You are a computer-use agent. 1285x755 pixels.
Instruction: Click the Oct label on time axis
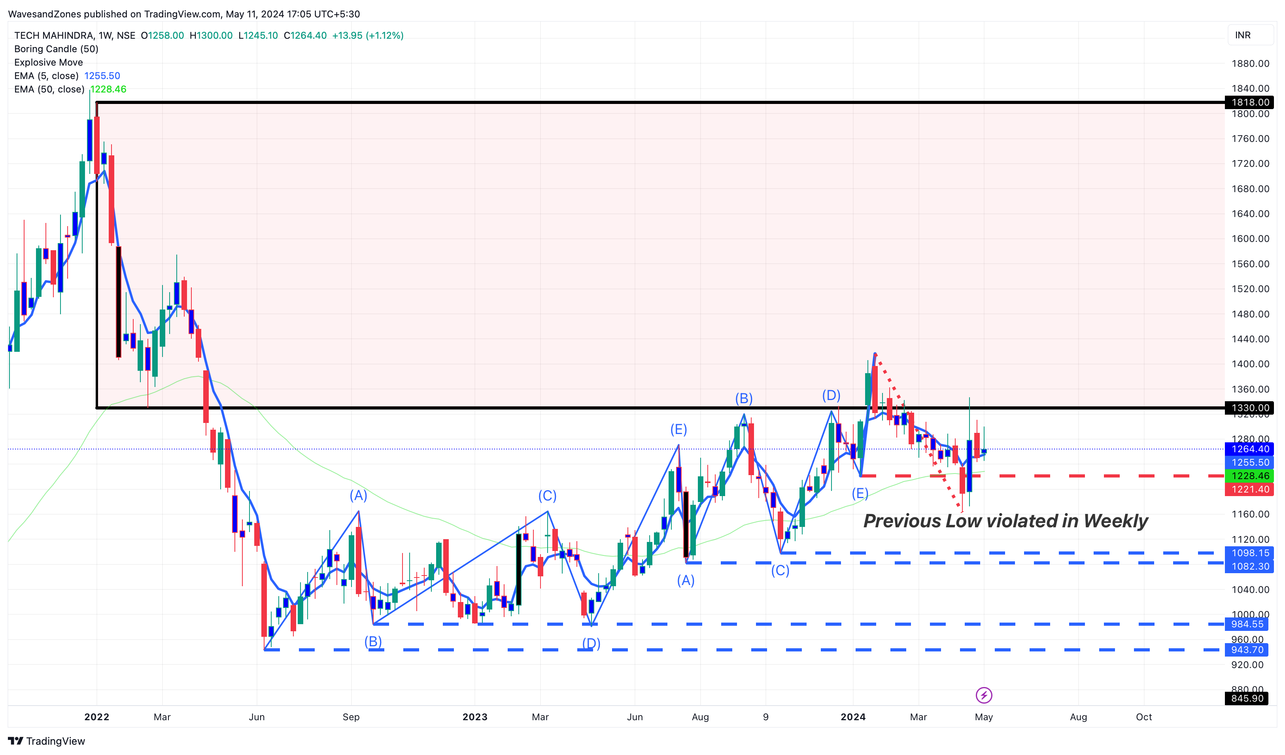pyautogui.click(x=1144, y=717)
